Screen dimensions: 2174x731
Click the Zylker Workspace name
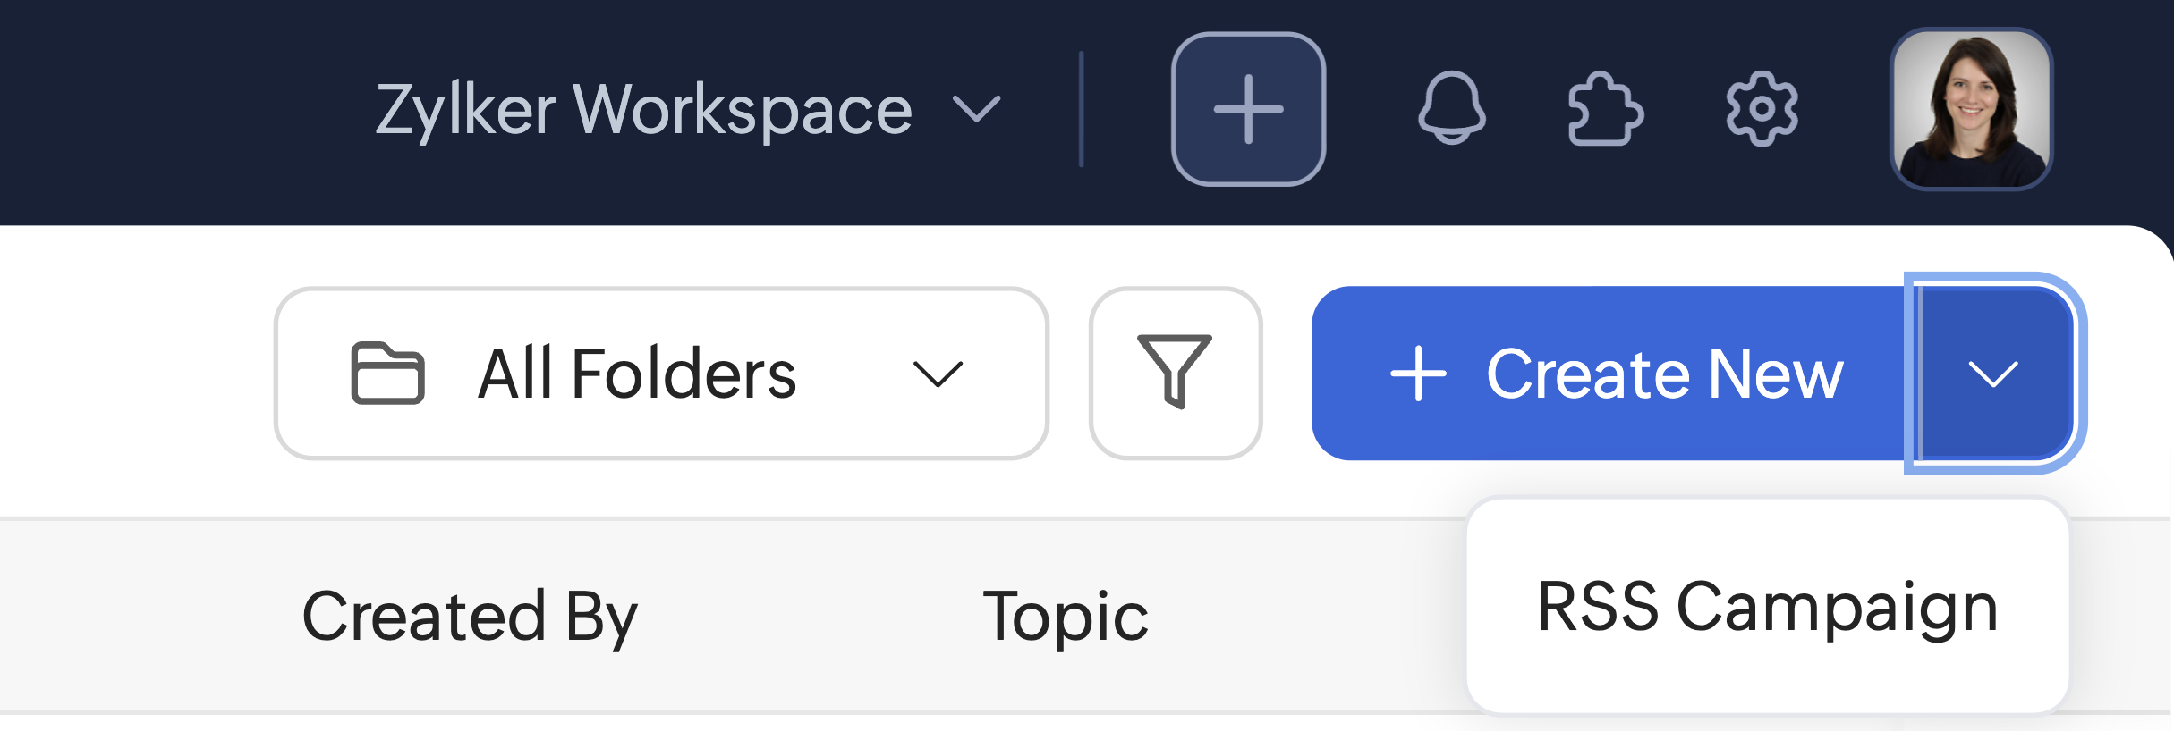click(644, 109)
